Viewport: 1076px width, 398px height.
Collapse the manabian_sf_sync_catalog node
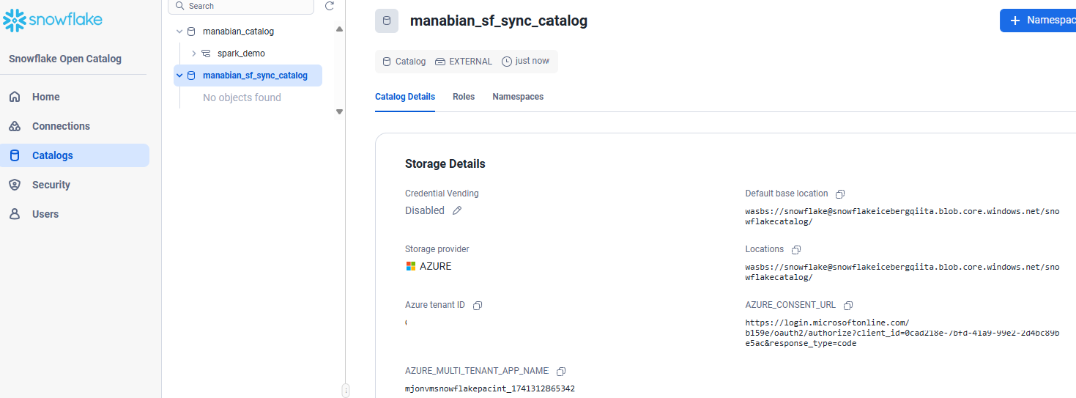pos(180,75)
